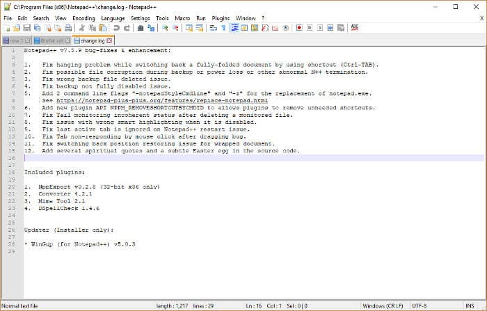The image size is (487, 311).
Task: Toggle the word wrap toolbar button
Action: (213, 28)
